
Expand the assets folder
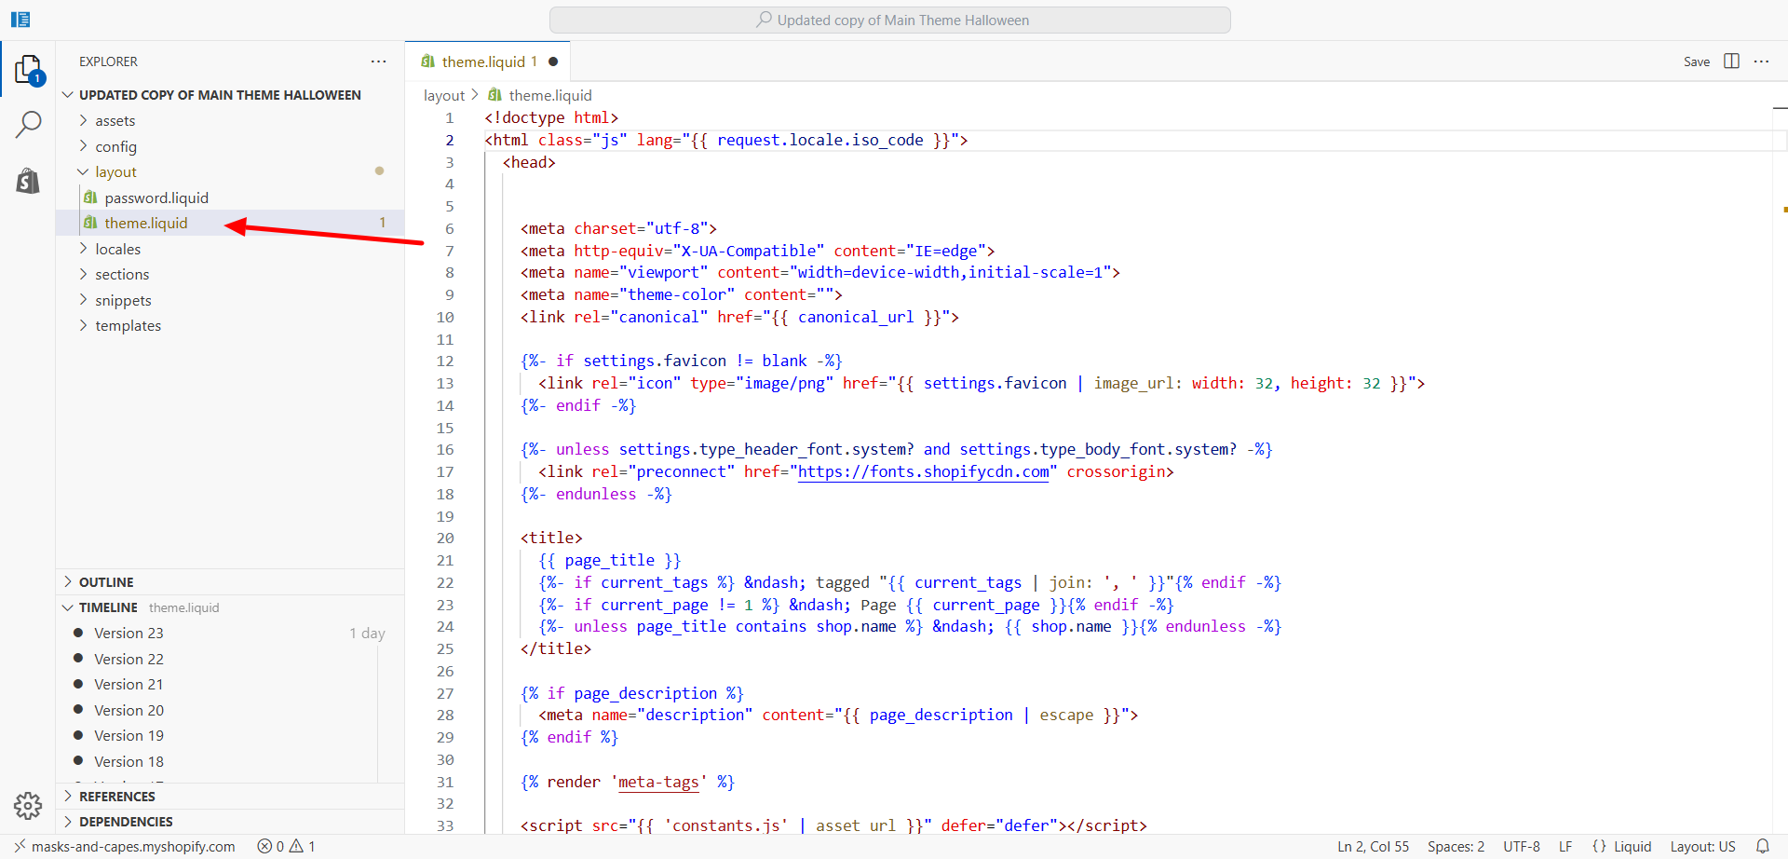point(115,121)
